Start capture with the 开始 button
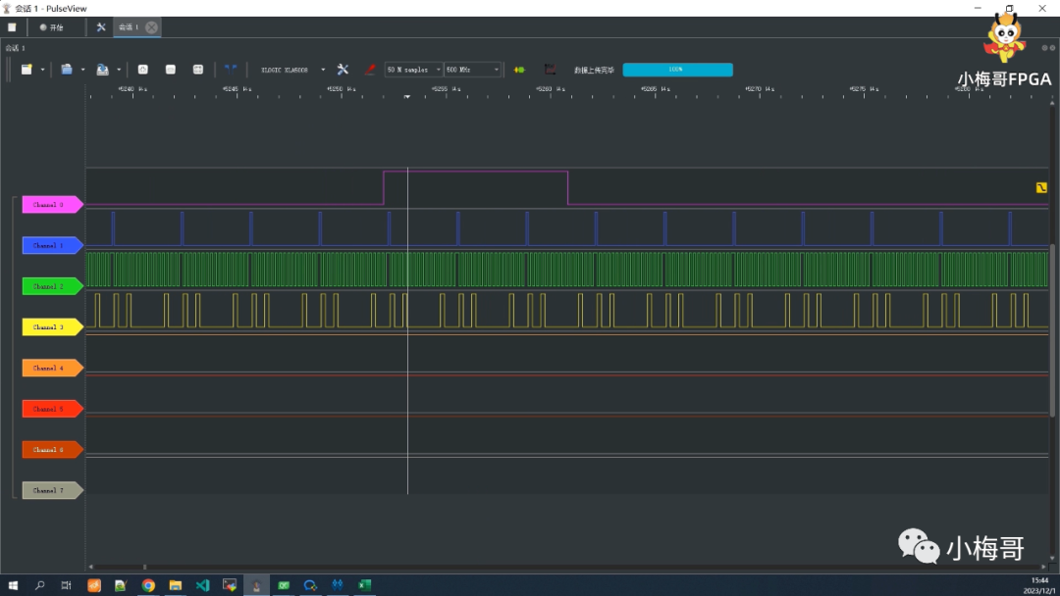 tap(52, 27)
